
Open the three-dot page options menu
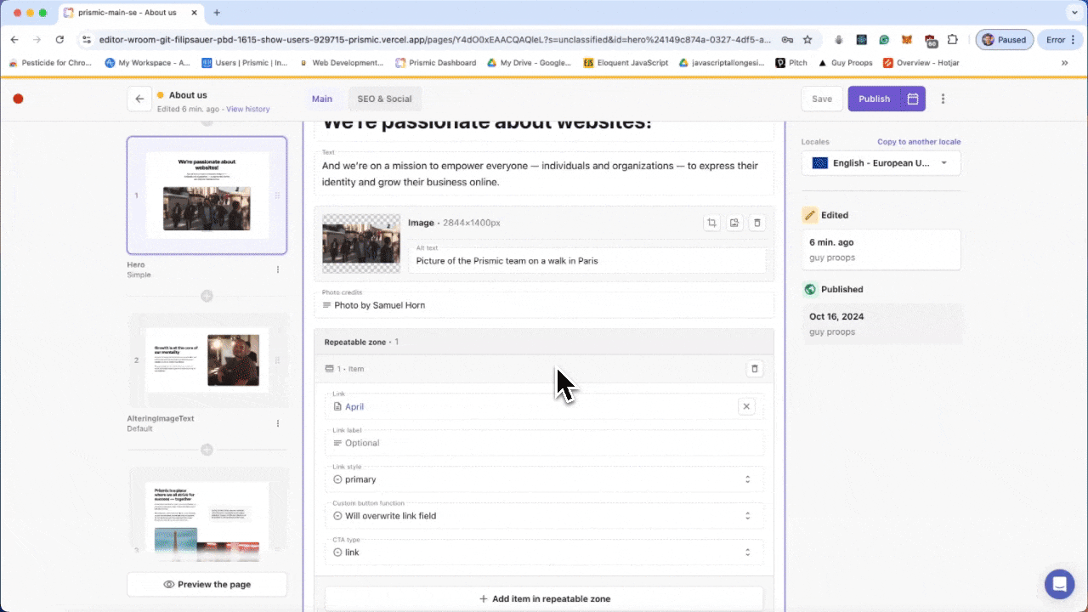click(943, 99)
